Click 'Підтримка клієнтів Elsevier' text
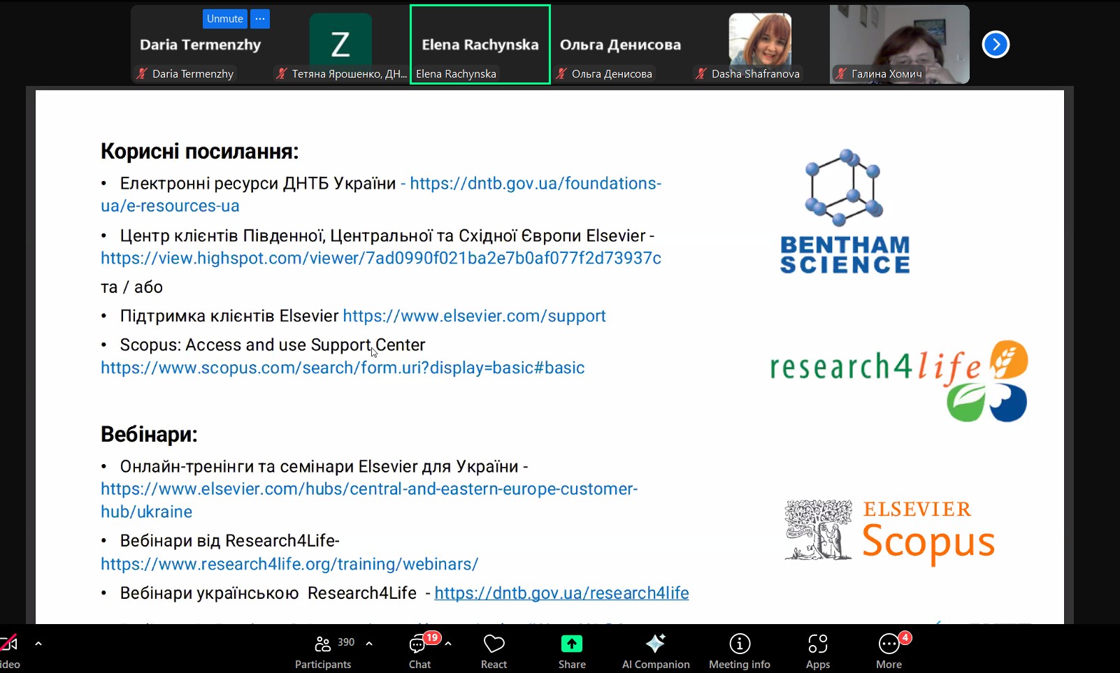The height and width of the screenshot is (673, 1120). pos(229,316)
